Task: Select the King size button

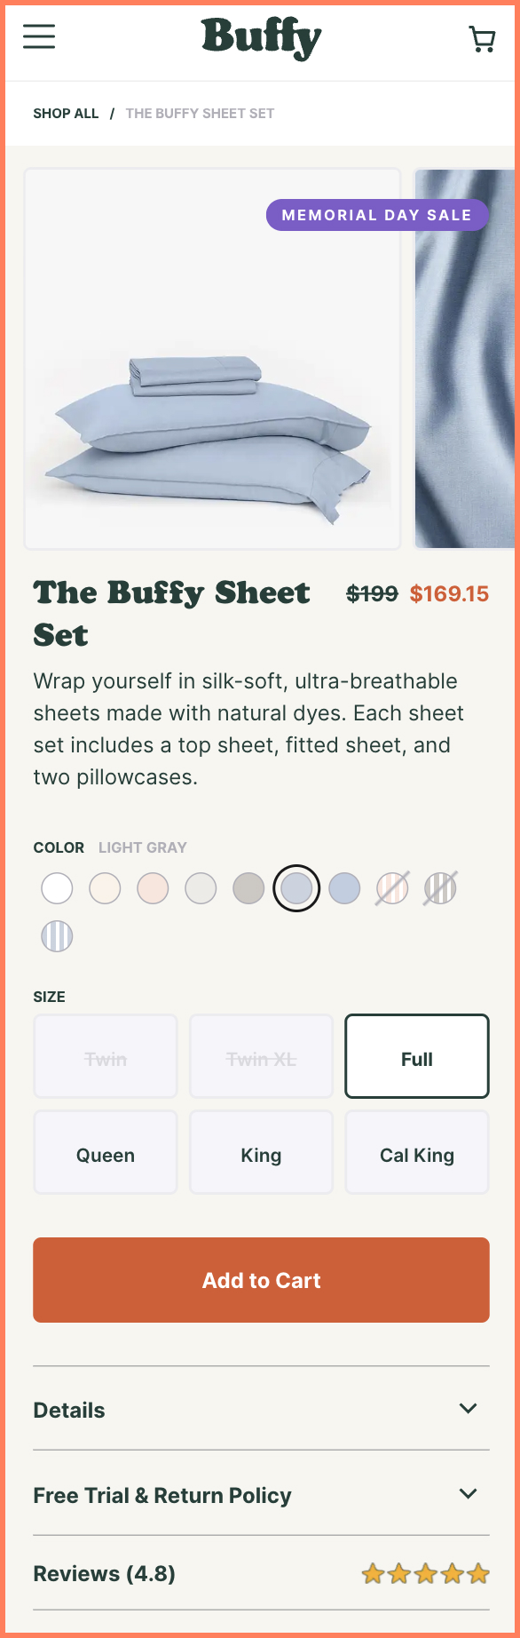Action: 261,1152
